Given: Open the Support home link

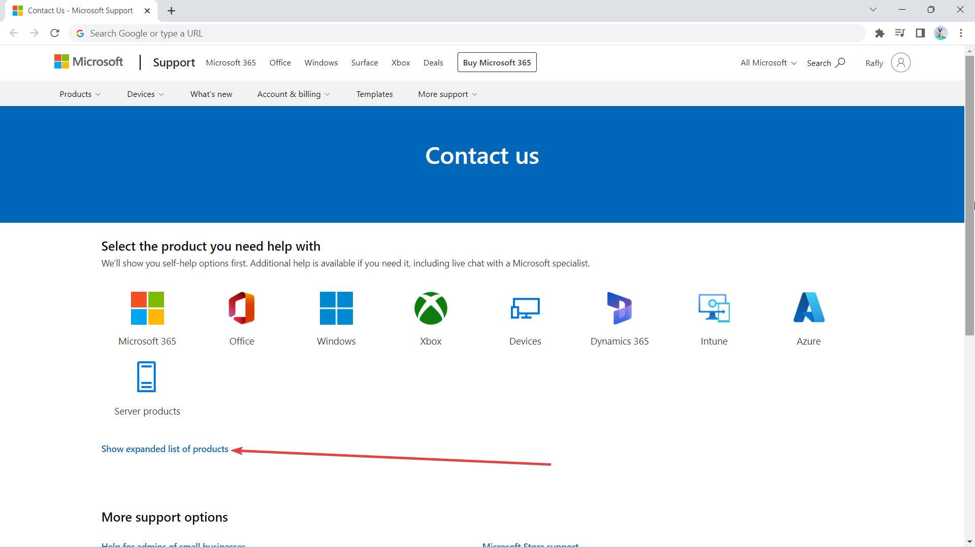Looking at the screenshot, I should (x=174, y=62).
